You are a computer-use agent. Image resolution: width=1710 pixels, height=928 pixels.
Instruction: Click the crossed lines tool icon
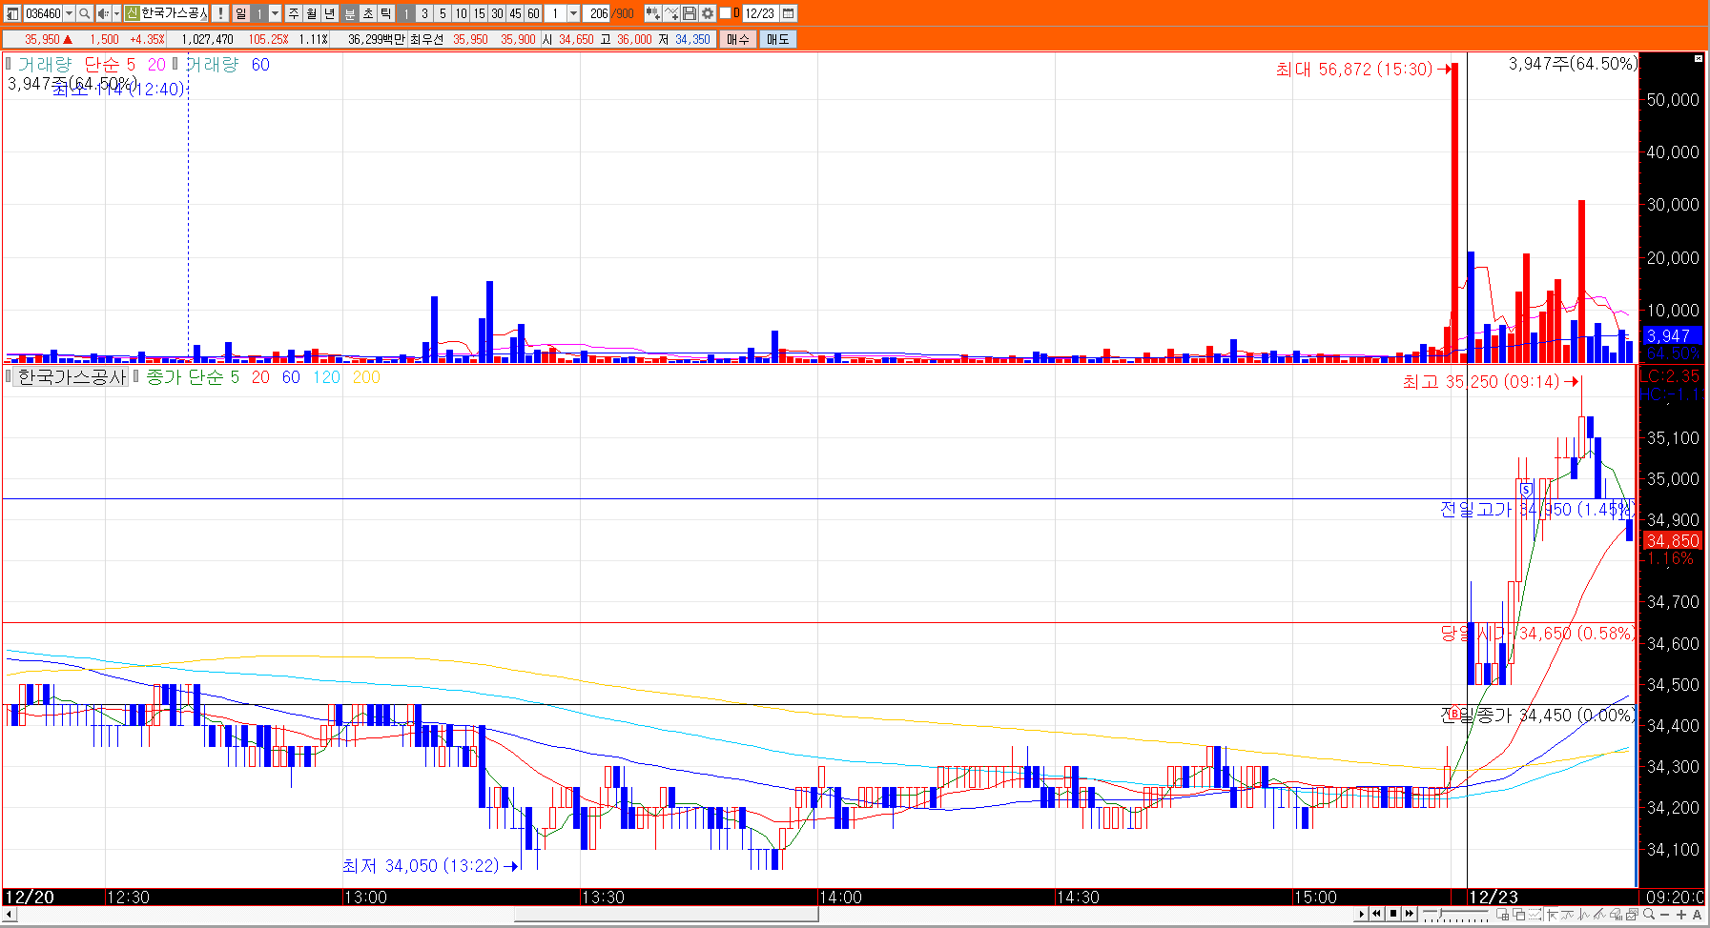(x=670, y=13)
